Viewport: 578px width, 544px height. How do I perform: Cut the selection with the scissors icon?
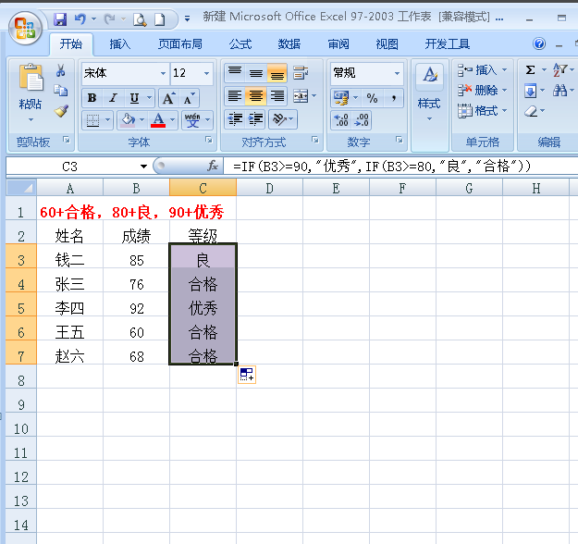(61, 70)
